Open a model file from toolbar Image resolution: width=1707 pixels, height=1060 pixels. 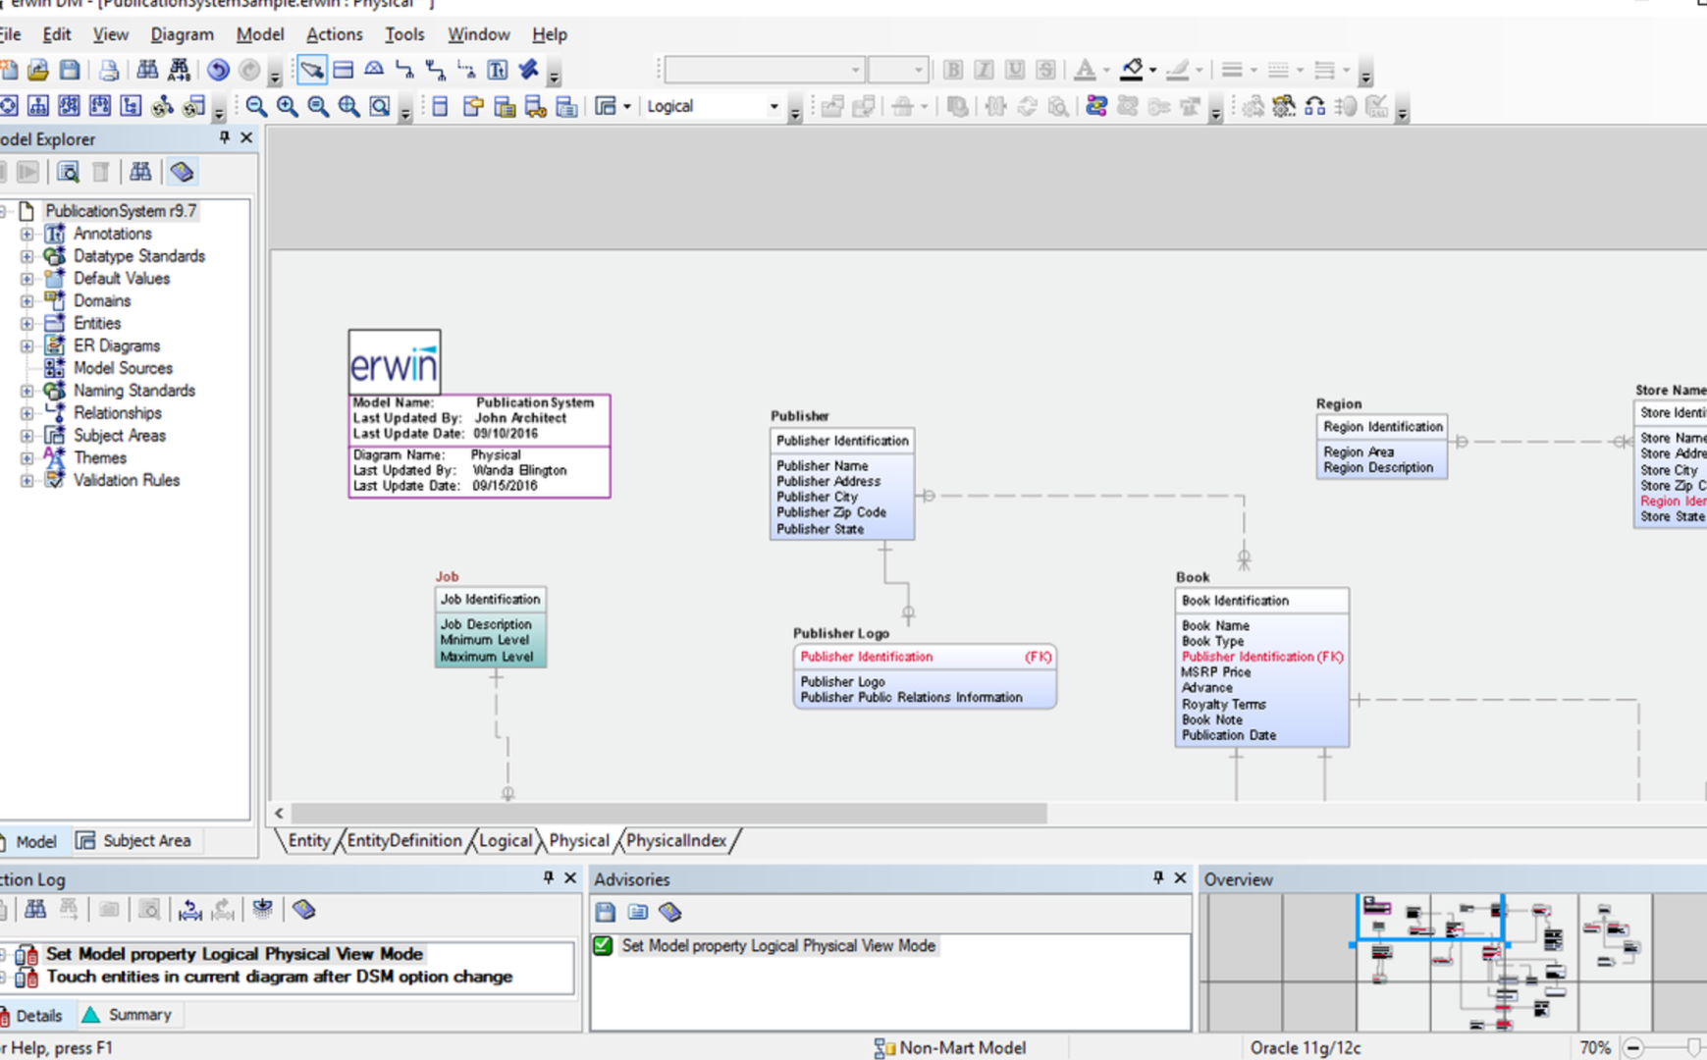(38, 70)
